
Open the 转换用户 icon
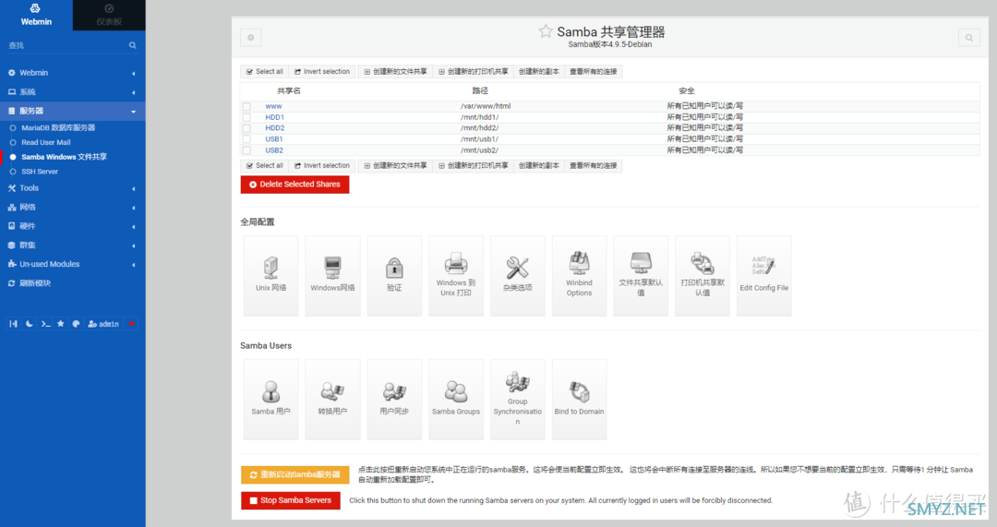tap(332, 400)
